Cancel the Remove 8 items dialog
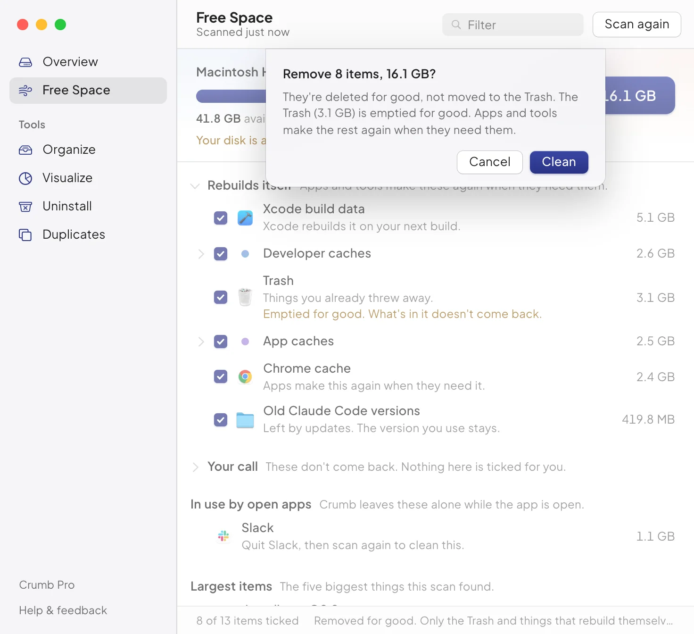Screen dimensions: 694x634 coord(490,162)
